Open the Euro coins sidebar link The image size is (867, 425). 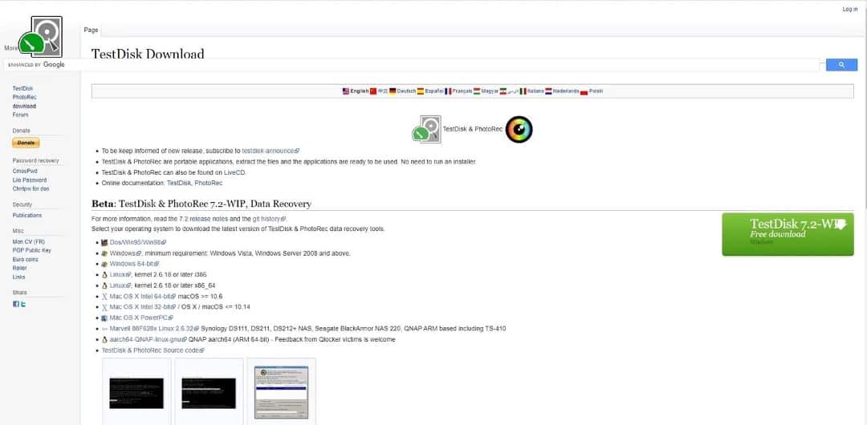26,259
